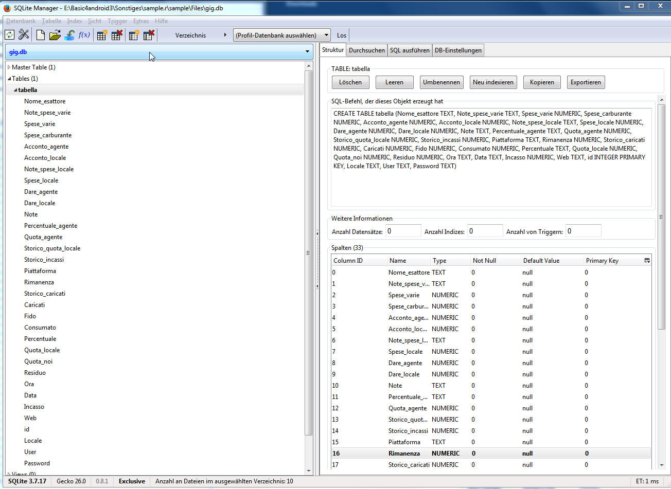Sort by the Not Null column header
The image size is (671, 489).
[495, 261]
